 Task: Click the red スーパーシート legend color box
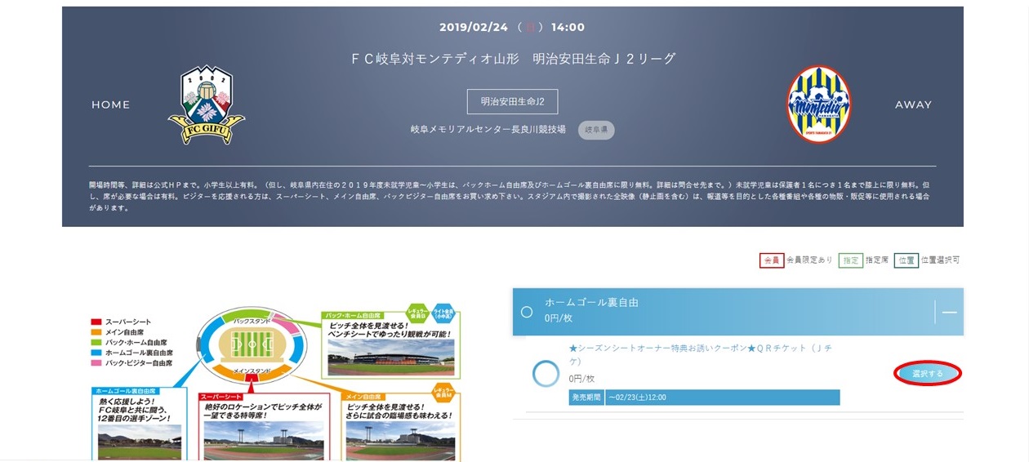96,322
